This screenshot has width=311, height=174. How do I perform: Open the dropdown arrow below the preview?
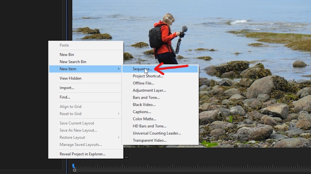point(126,157)
